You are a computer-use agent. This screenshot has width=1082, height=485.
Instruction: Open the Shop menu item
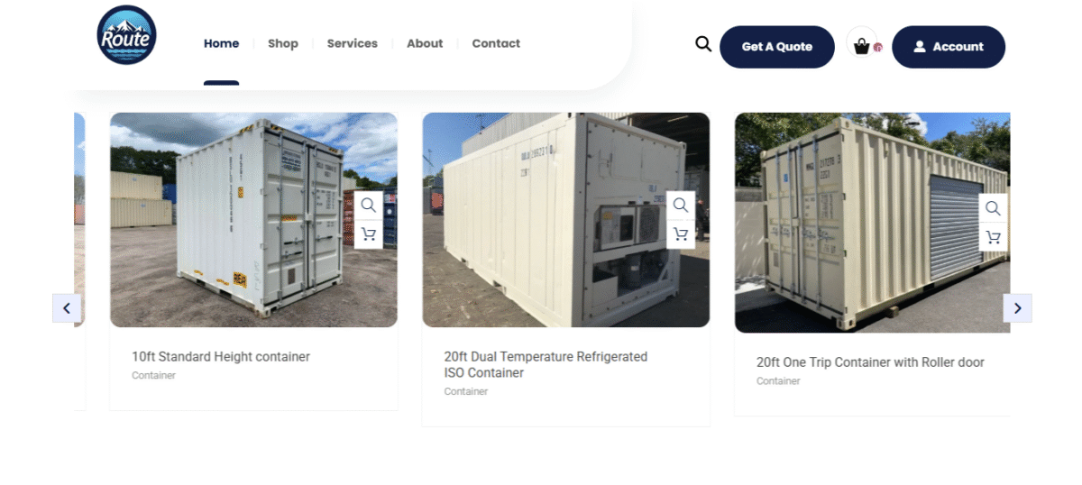(283, 43)
